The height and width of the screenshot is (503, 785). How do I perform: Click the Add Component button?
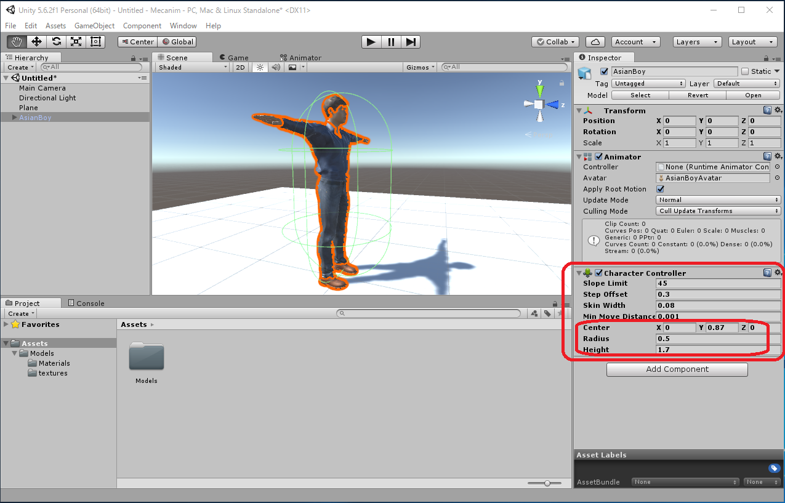[x=677, y=369]
